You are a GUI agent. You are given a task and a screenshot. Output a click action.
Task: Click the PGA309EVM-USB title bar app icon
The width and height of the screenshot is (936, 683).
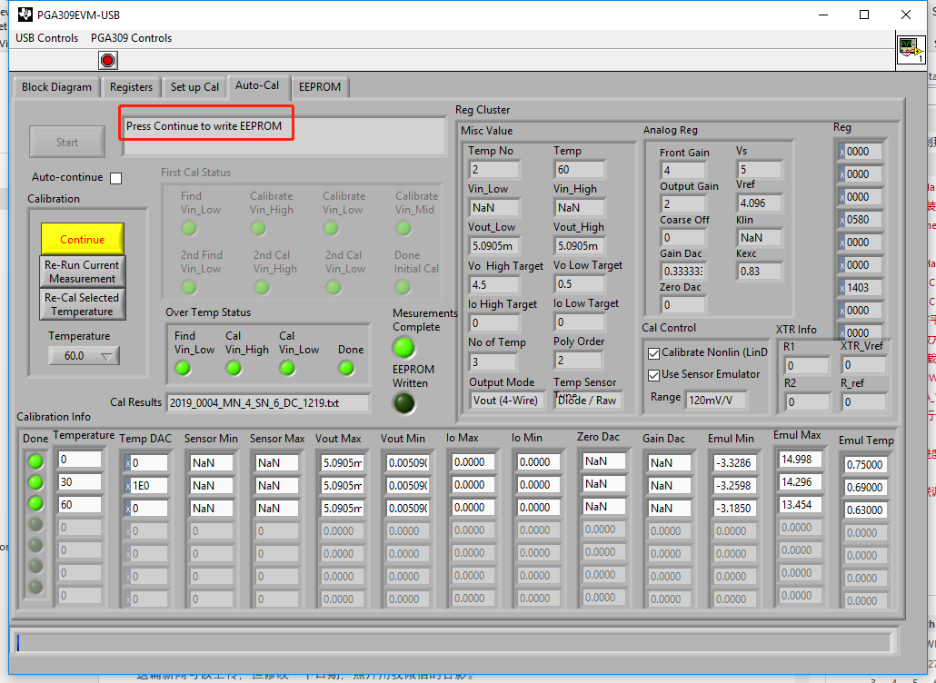click(25, 15)
